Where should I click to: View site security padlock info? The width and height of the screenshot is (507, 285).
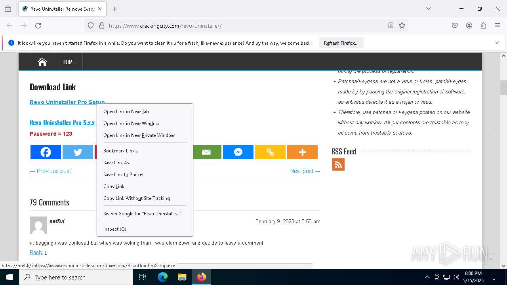102,26
